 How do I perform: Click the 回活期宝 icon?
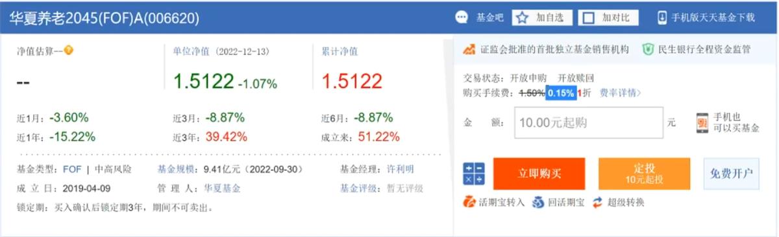point(538,203)
